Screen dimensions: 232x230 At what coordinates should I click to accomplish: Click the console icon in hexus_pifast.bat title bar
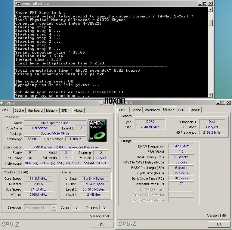point(18,4)
